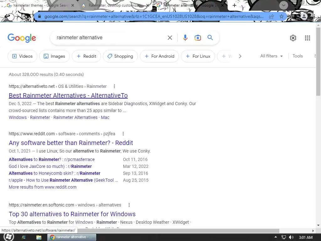
Task: Close the rainmeter themes tab
Action: tap(72, 6)
